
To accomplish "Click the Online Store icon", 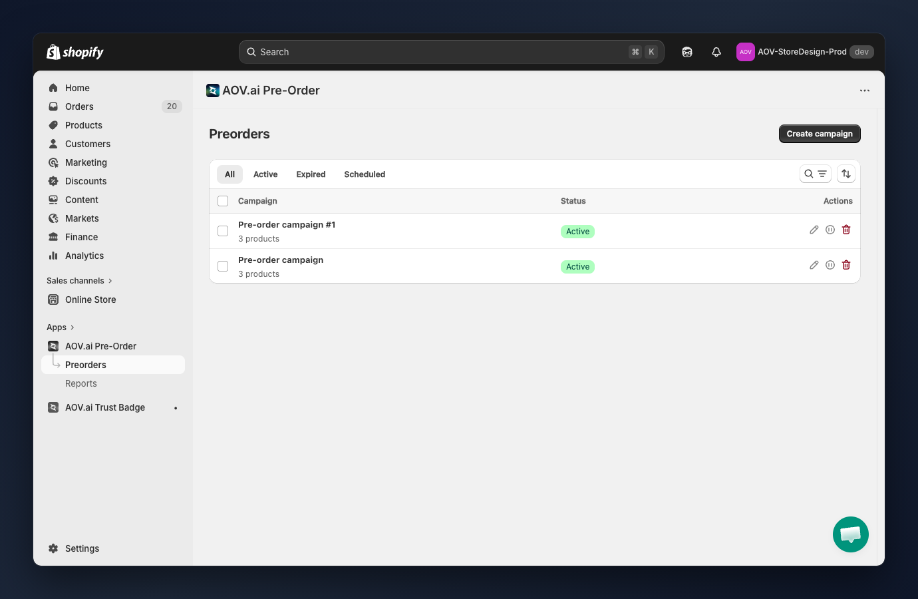I will (x=53, y=299).
